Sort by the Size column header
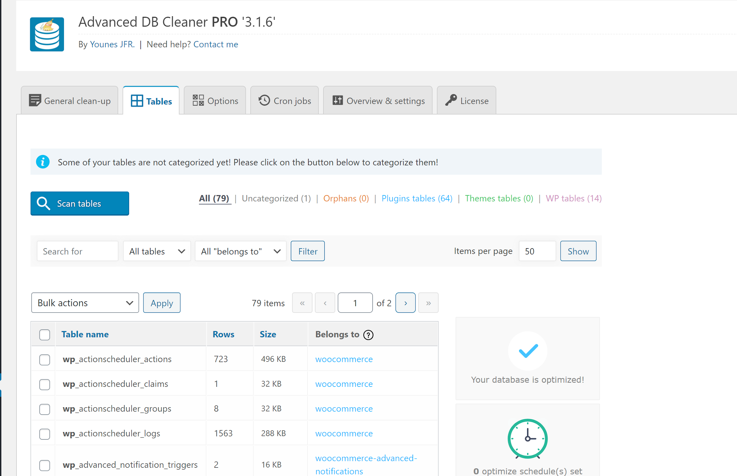The image size is (737, 476). (x=268, y=334)
